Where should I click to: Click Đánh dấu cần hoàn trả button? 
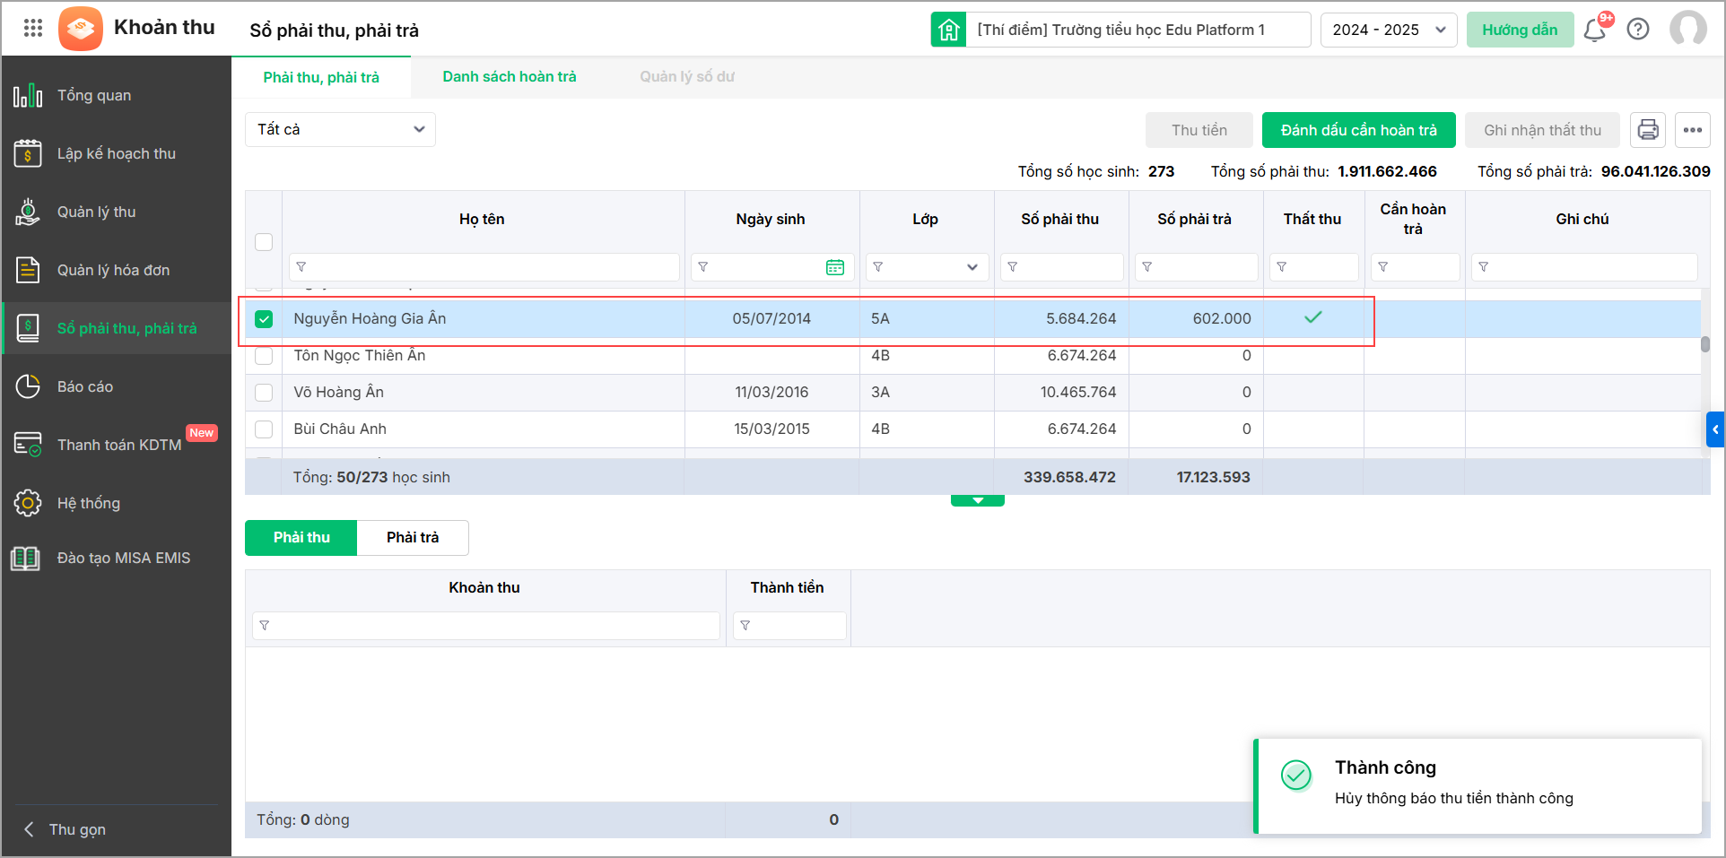point(1358,130)
